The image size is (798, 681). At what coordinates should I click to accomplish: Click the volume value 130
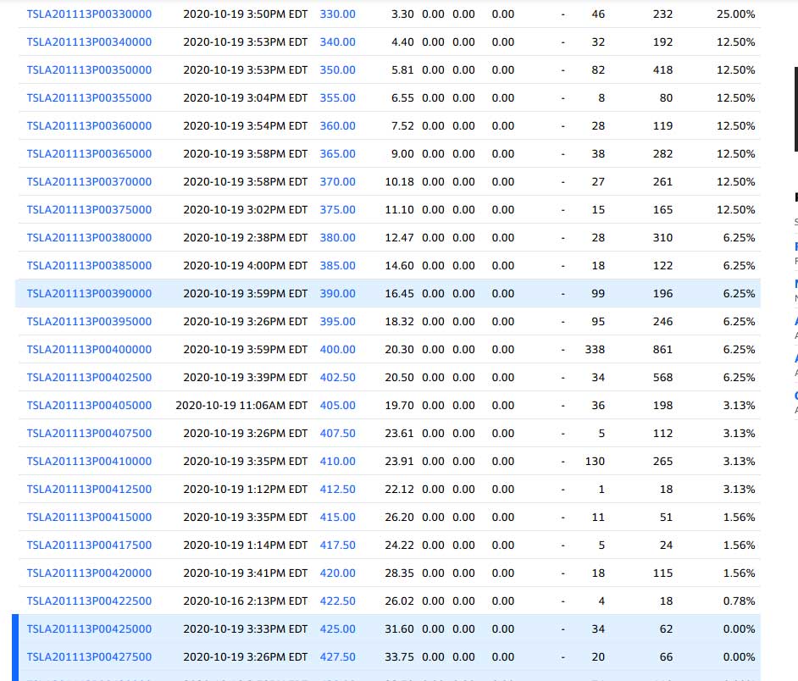(x=595, y=462)
